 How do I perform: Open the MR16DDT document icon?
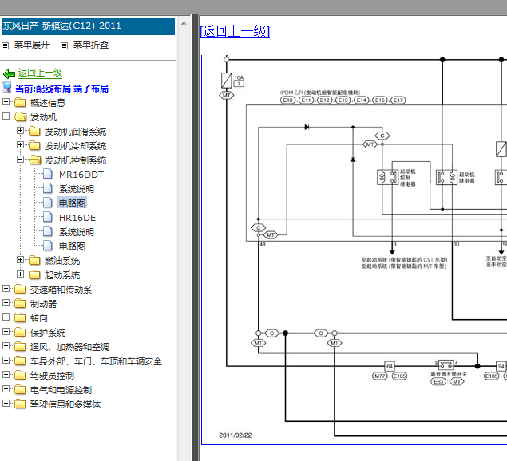[48, 174]
